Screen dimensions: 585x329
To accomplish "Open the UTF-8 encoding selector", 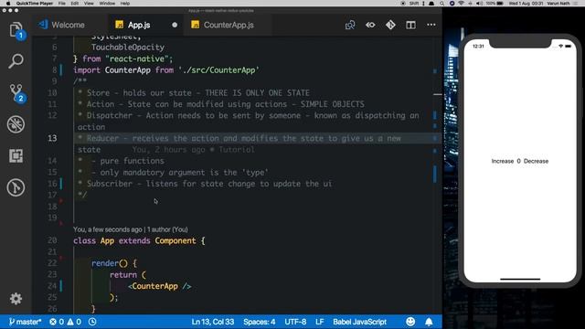I will [295, 322].
